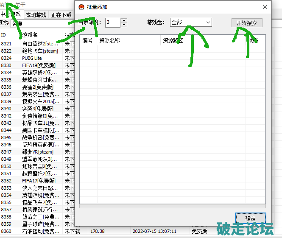282x238 pixels.
Task: Click the 资源路径 column header
Action: pos(173,41)
